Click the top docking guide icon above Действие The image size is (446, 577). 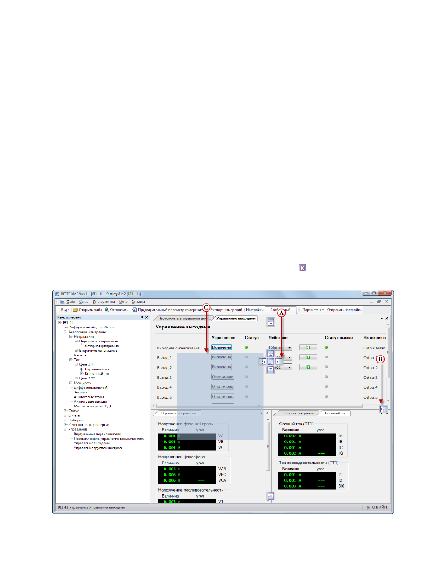pos(271,322)
